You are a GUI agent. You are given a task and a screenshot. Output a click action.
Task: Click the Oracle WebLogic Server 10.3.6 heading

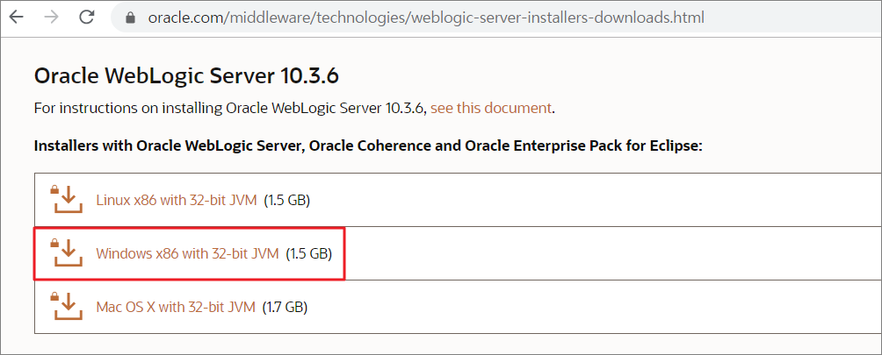pyautogui.click(x=186, y=75)
